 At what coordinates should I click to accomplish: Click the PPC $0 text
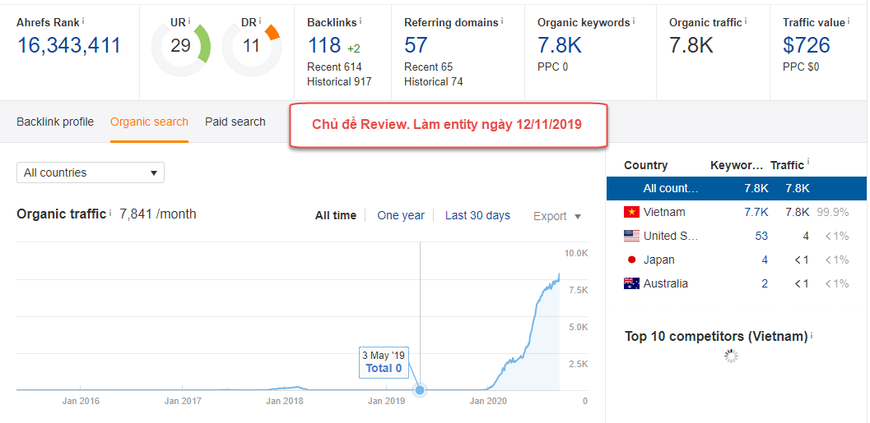point(801,67)
